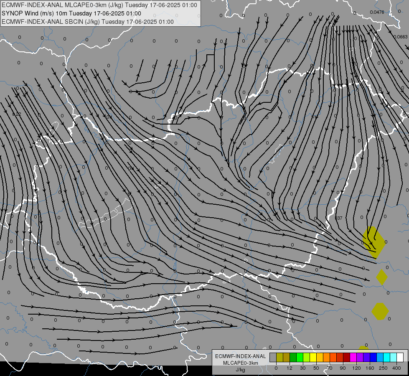The image size is (409, 376).
Task: Pick the violet swatch just below 160
Action: tap(367, 357)
